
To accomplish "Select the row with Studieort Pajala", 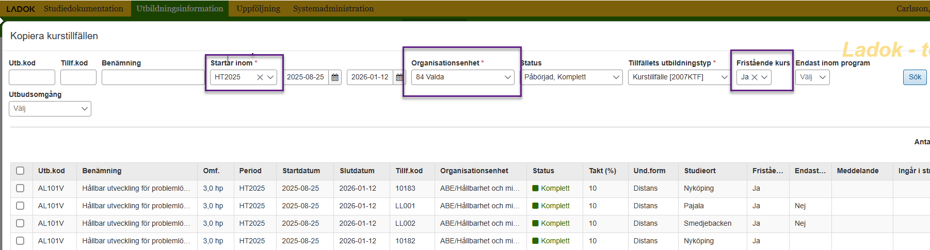I will coord(20,206).
